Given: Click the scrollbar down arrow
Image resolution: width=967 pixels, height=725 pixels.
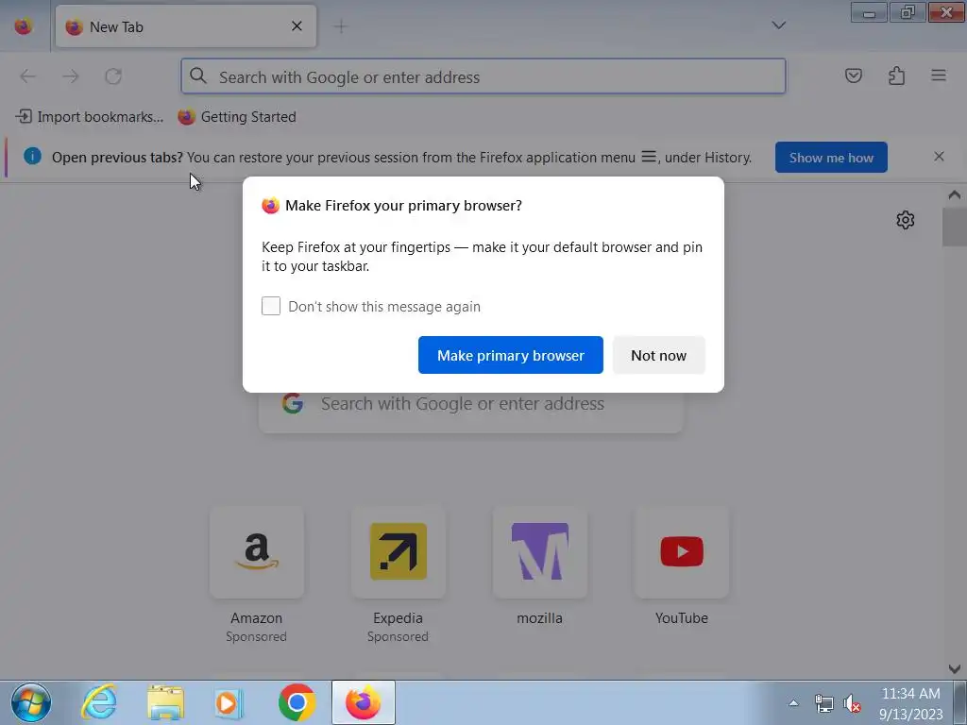Looking at the screenshot, I should [954, 669].
